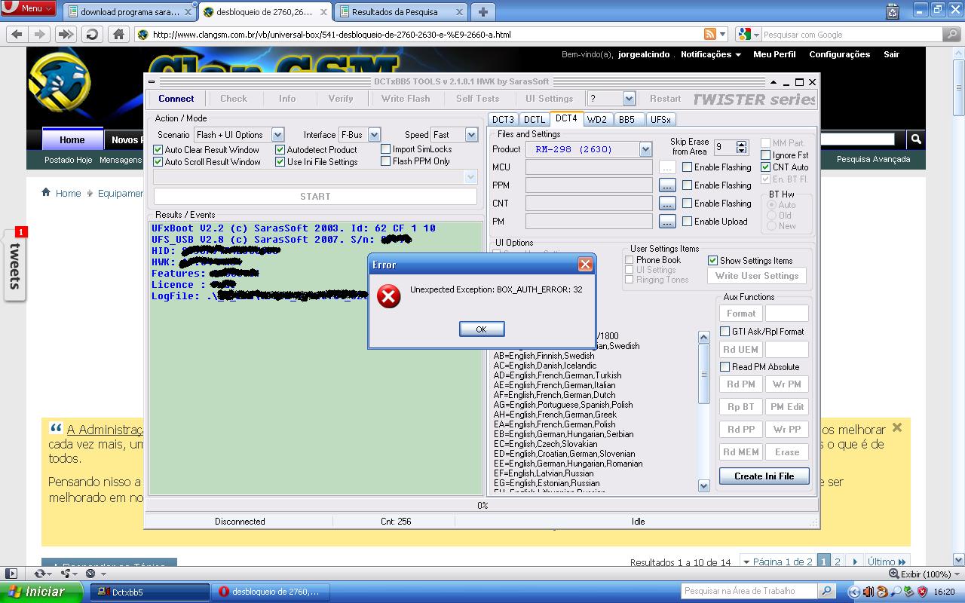Open the Speed dropdown

tap(471, 135)
